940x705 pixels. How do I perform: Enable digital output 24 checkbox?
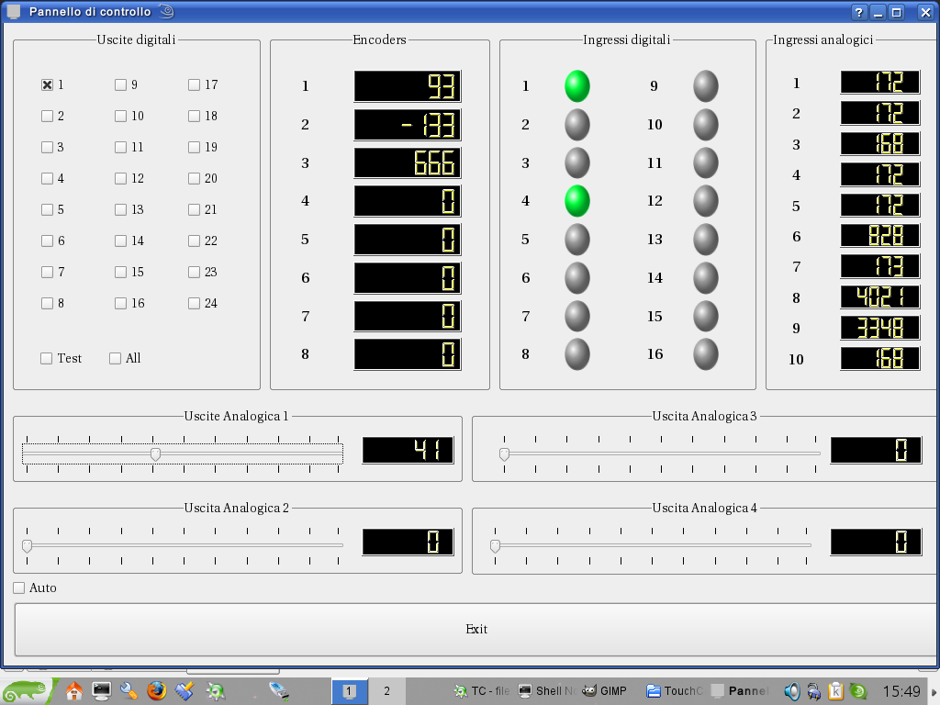(194, 303)
